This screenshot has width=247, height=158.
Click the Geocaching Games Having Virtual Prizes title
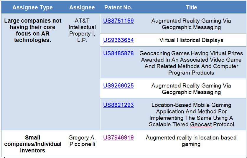click(x=191, y=63)
